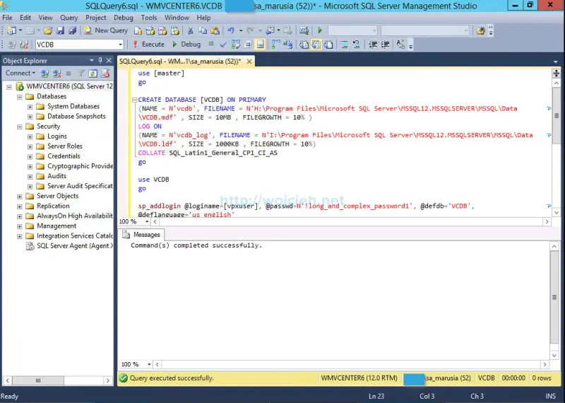Screen dimensions: 565x403
Task: Expand the Database Snapshots folder
Action: (30, 117)
